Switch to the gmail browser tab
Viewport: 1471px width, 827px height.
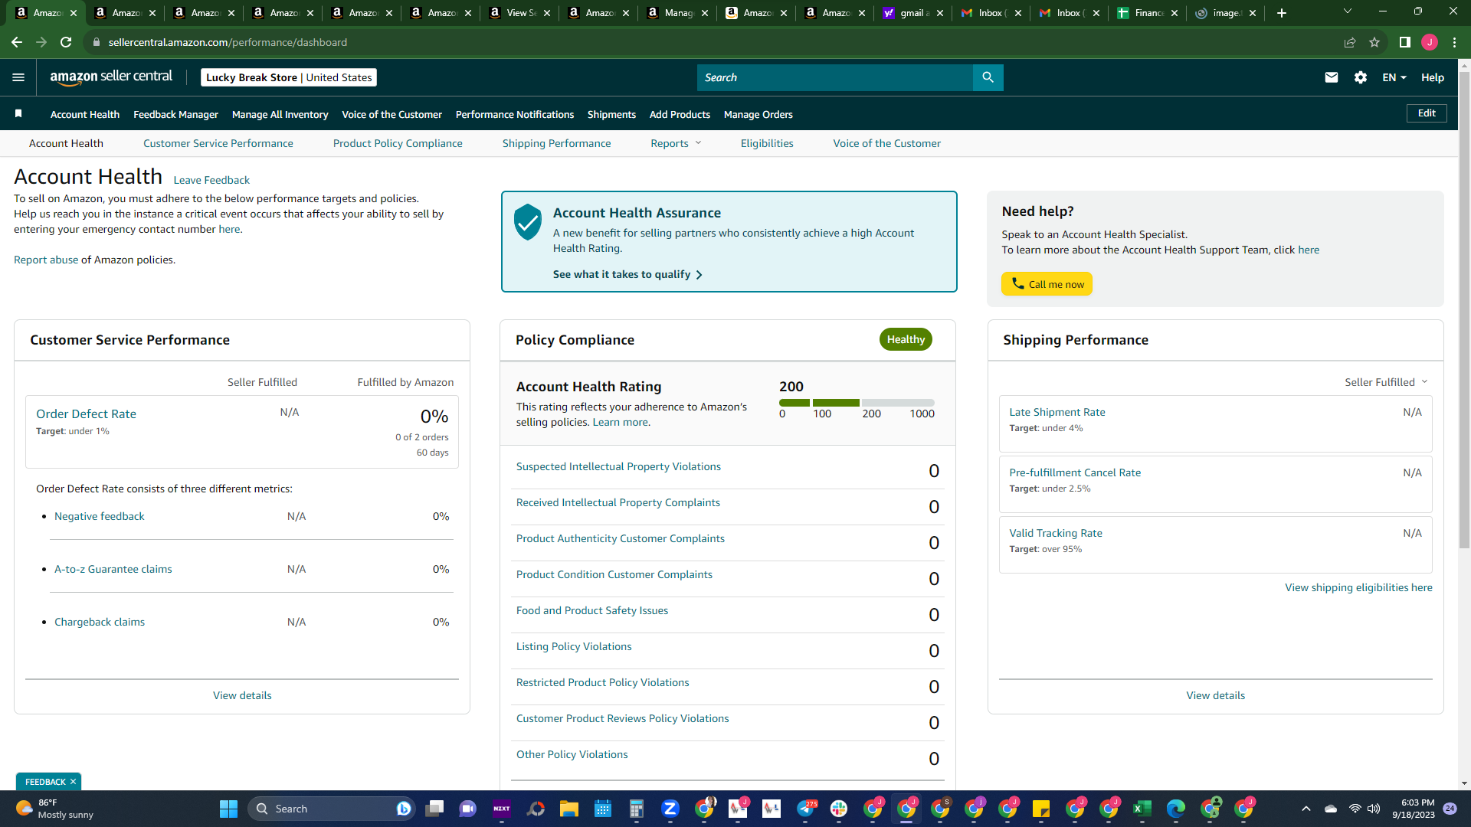click(912, 13)
